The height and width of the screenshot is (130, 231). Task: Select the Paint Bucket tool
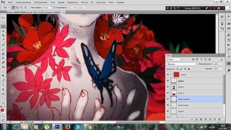pos(3,67)
